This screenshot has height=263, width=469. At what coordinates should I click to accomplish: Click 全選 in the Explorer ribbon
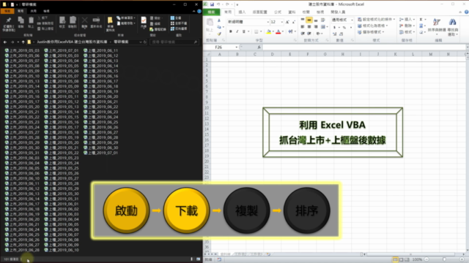[x=176, y=18]
